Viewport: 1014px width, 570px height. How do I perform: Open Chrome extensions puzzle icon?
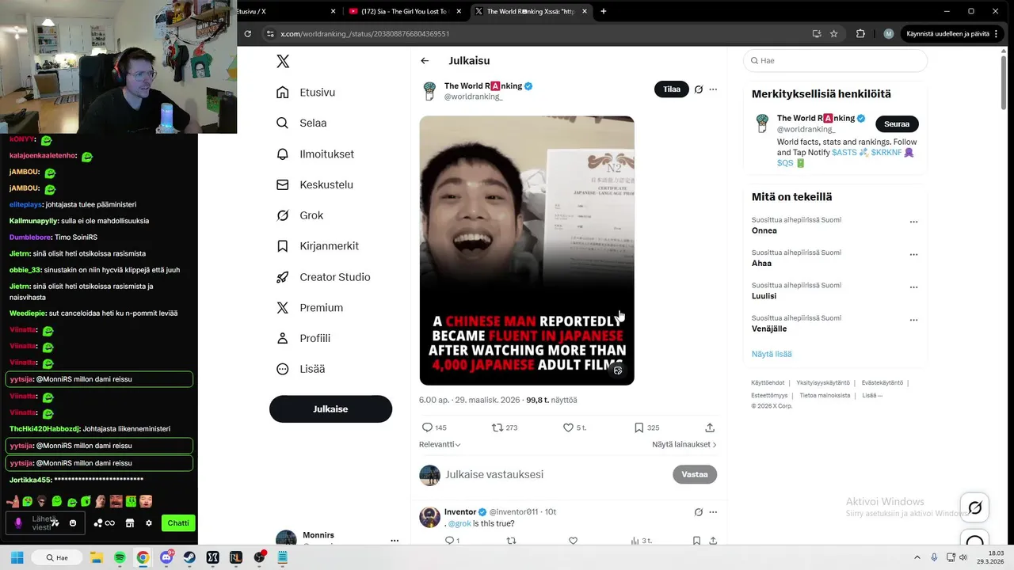tap(860, 34)
